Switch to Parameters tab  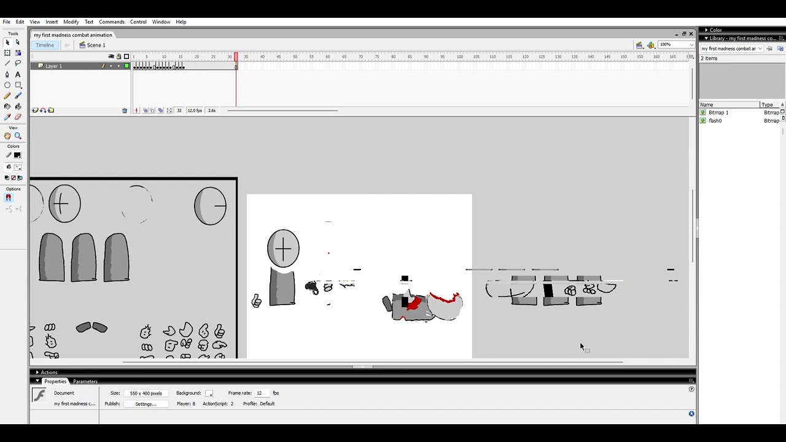click(x=85, y=381)
